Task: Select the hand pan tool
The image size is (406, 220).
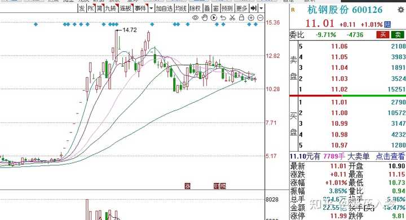Action: [205, 17]
